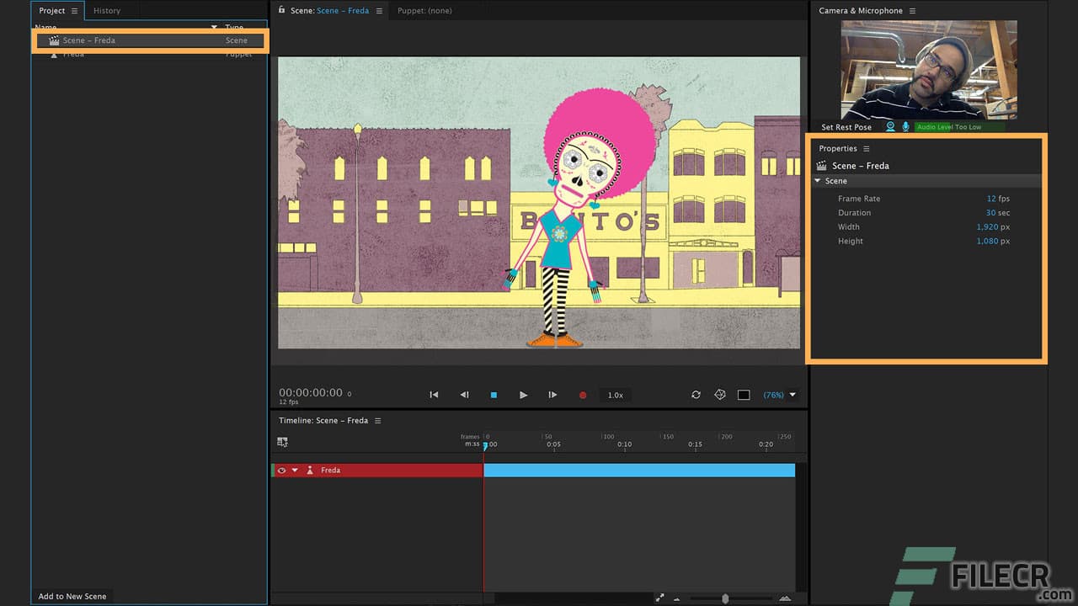Switch to the History tab
The image size is (1078, 606).
click(106, 10)
